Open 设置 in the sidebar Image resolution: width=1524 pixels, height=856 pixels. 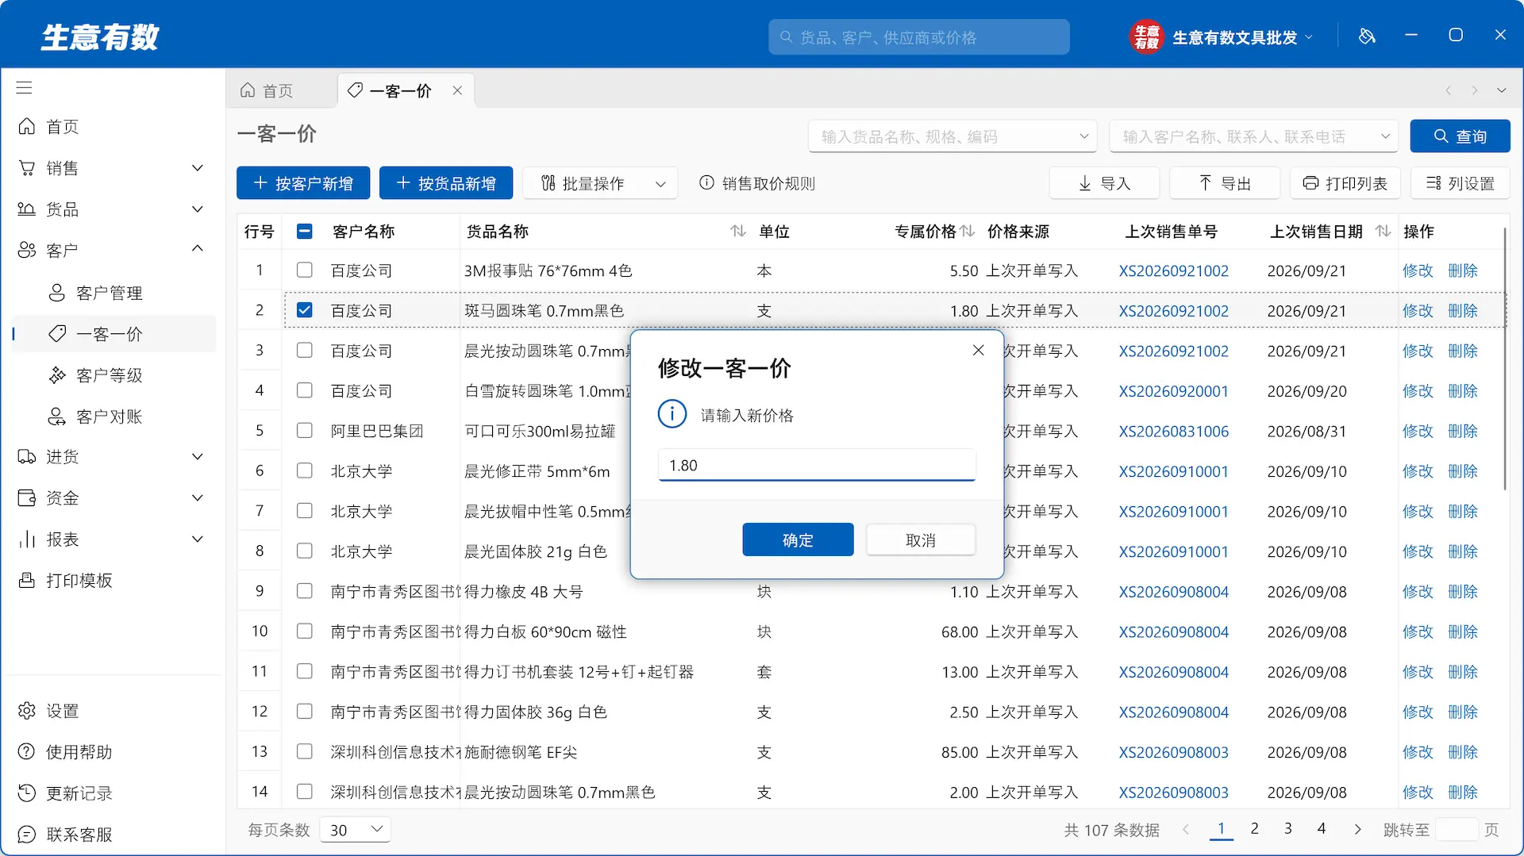pos(113,711)
